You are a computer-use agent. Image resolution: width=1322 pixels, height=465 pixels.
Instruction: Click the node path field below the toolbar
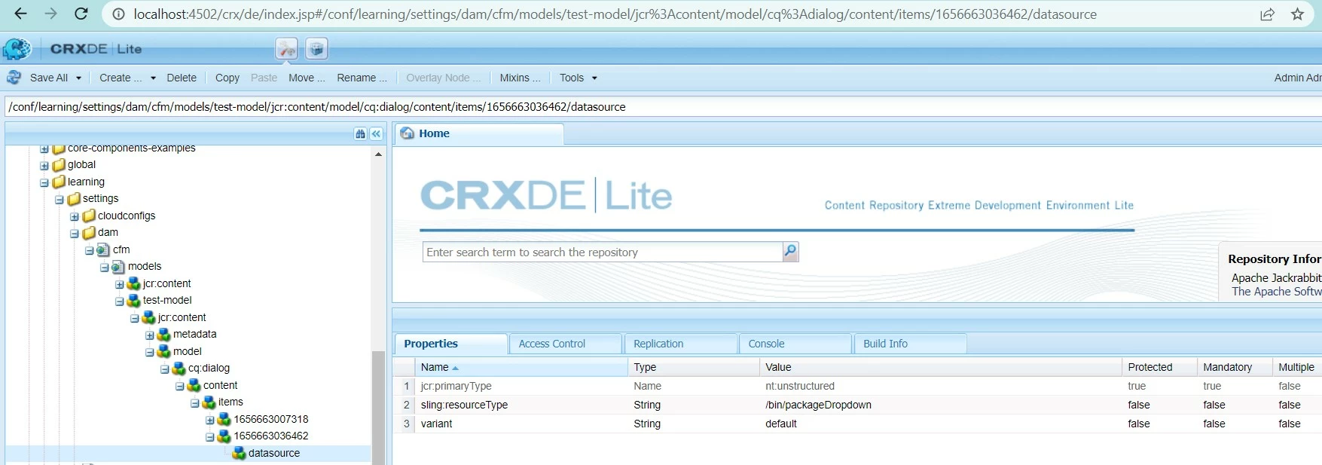663,106
